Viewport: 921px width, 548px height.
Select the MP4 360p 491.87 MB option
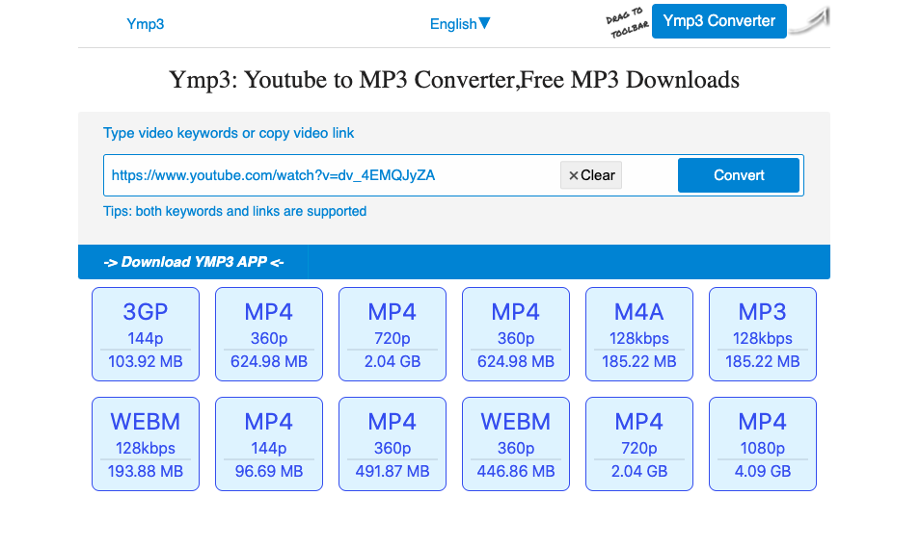(x=393, y=444)
